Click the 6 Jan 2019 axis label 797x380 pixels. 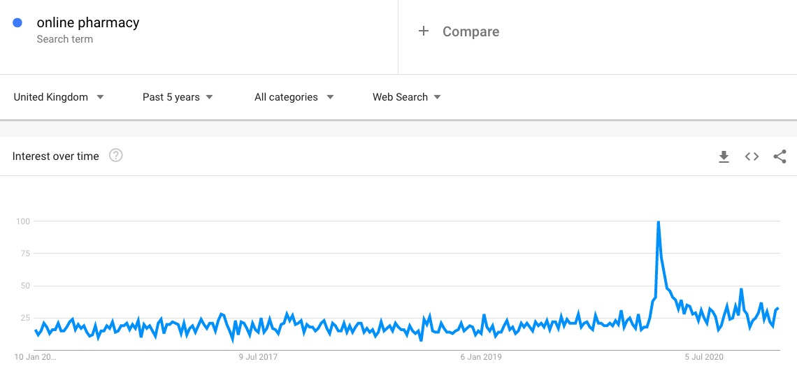coord(481,357)
